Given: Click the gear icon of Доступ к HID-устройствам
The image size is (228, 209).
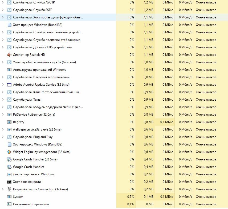Looking at the screenshot, I should coord(9,47).
